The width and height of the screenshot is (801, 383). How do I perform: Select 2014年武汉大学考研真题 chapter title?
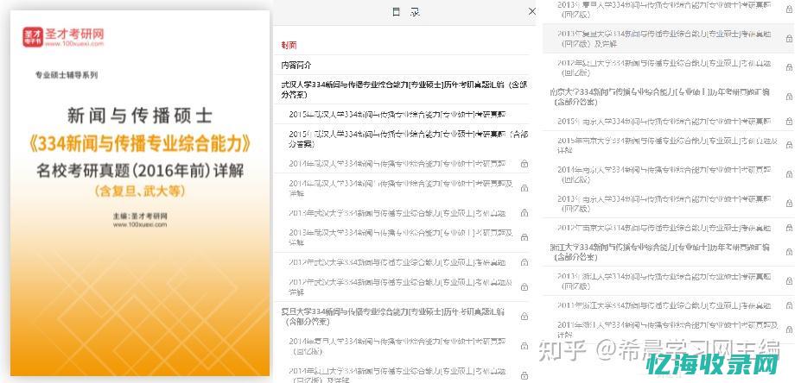[397, 164]
